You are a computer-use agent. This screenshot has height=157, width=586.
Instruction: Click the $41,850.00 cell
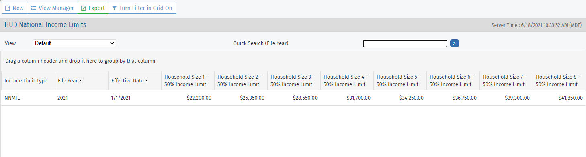559,98
